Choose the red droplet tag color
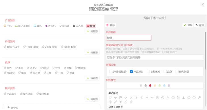Viewport: 207px width, 110px height. coord(150,86)
